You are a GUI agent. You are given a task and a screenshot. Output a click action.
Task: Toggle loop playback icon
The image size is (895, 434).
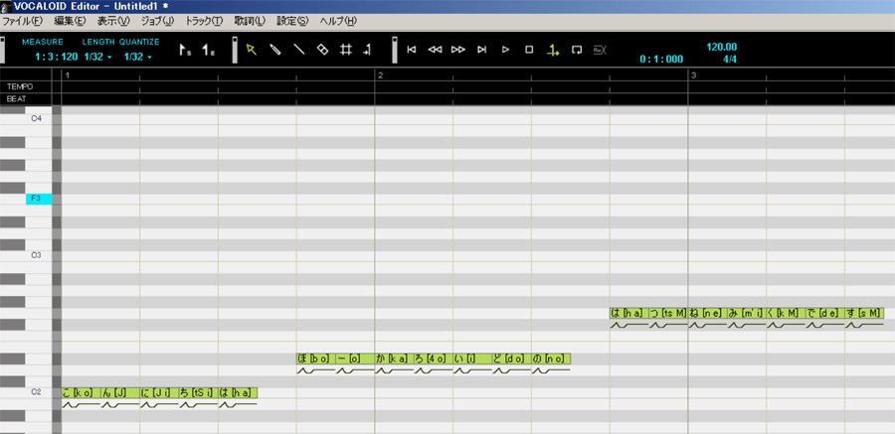pos(577,50)
